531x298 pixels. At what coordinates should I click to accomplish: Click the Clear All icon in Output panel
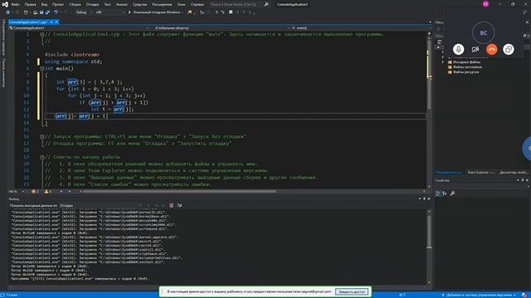[172, 205]
